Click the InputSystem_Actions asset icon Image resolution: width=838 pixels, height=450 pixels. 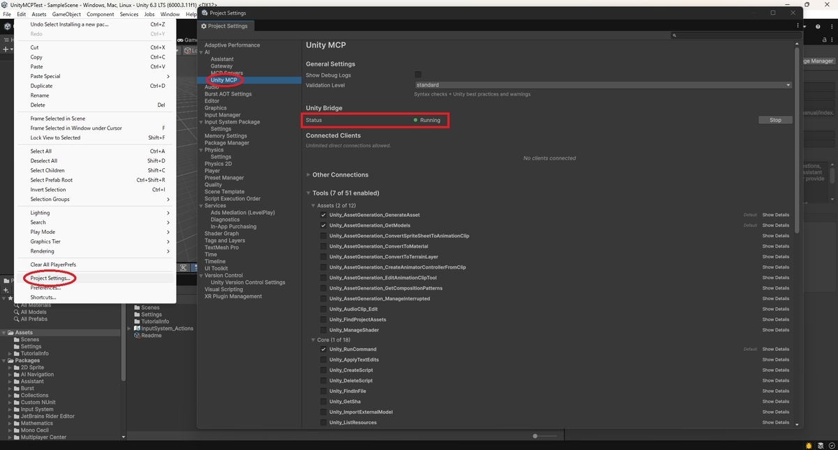pyautogui.click(x=137, y=329)
